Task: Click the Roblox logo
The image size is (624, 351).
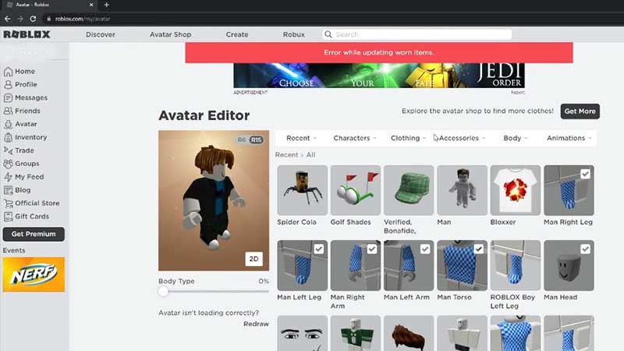Action: 27,34
